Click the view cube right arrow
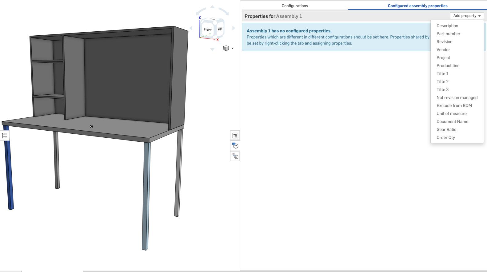Image resolution: width=487 pixels, height=272 pixels. (x=234, y=28)
